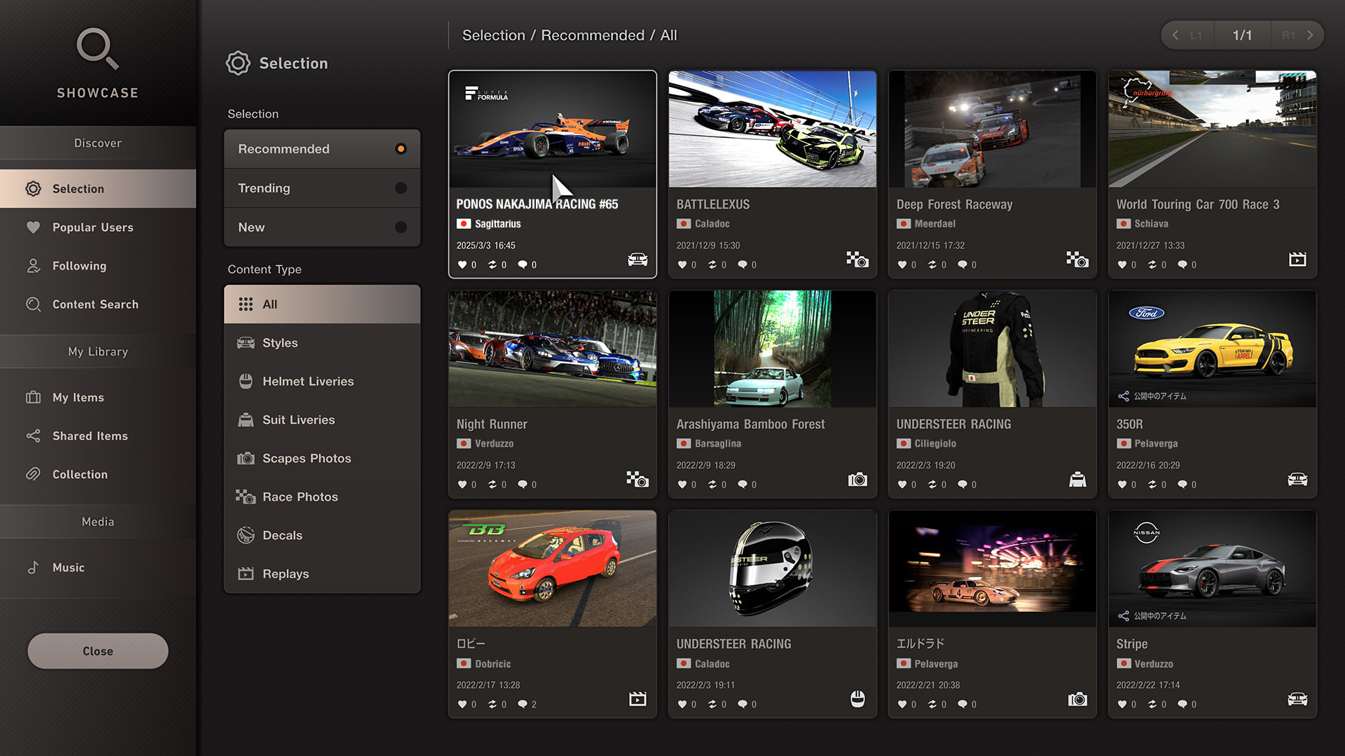Image resolution: width=1345 pixels, height=756 pixels.
Task: Open user Sagittarius profile link
Action: pyautogui.click(x=497, y=224)
